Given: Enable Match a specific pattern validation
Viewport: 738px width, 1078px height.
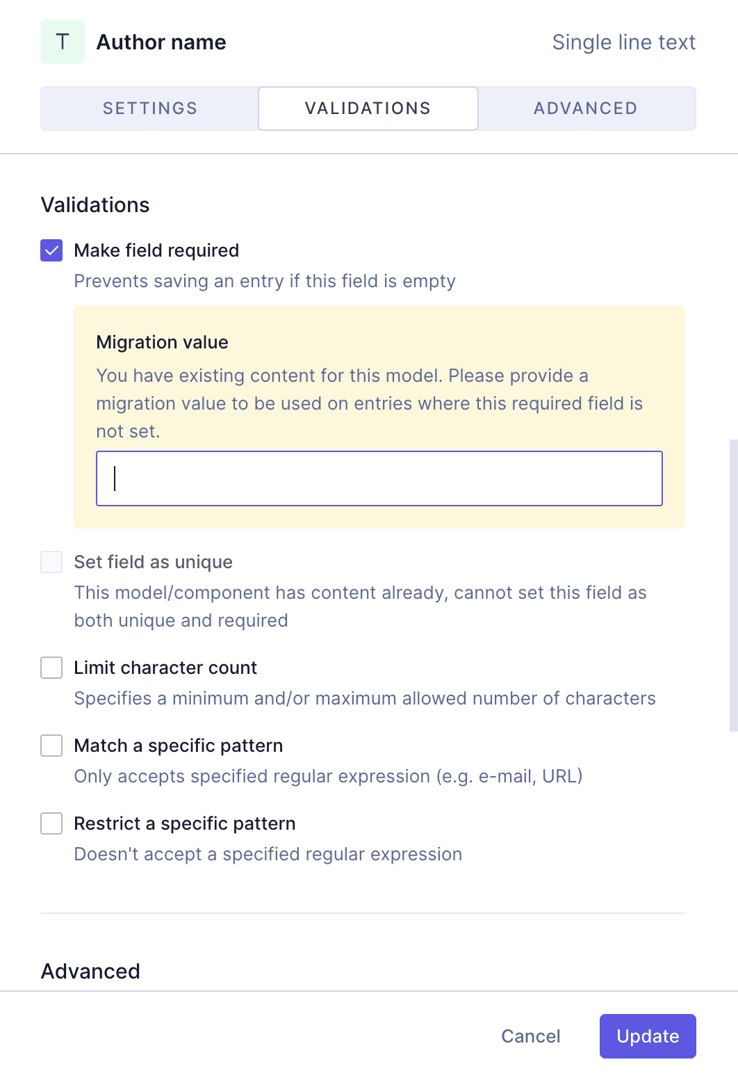Looking at the screenshot, I should tap(51, 746).
